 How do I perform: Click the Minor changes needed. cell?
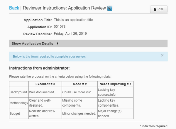[x=80, y=113]
